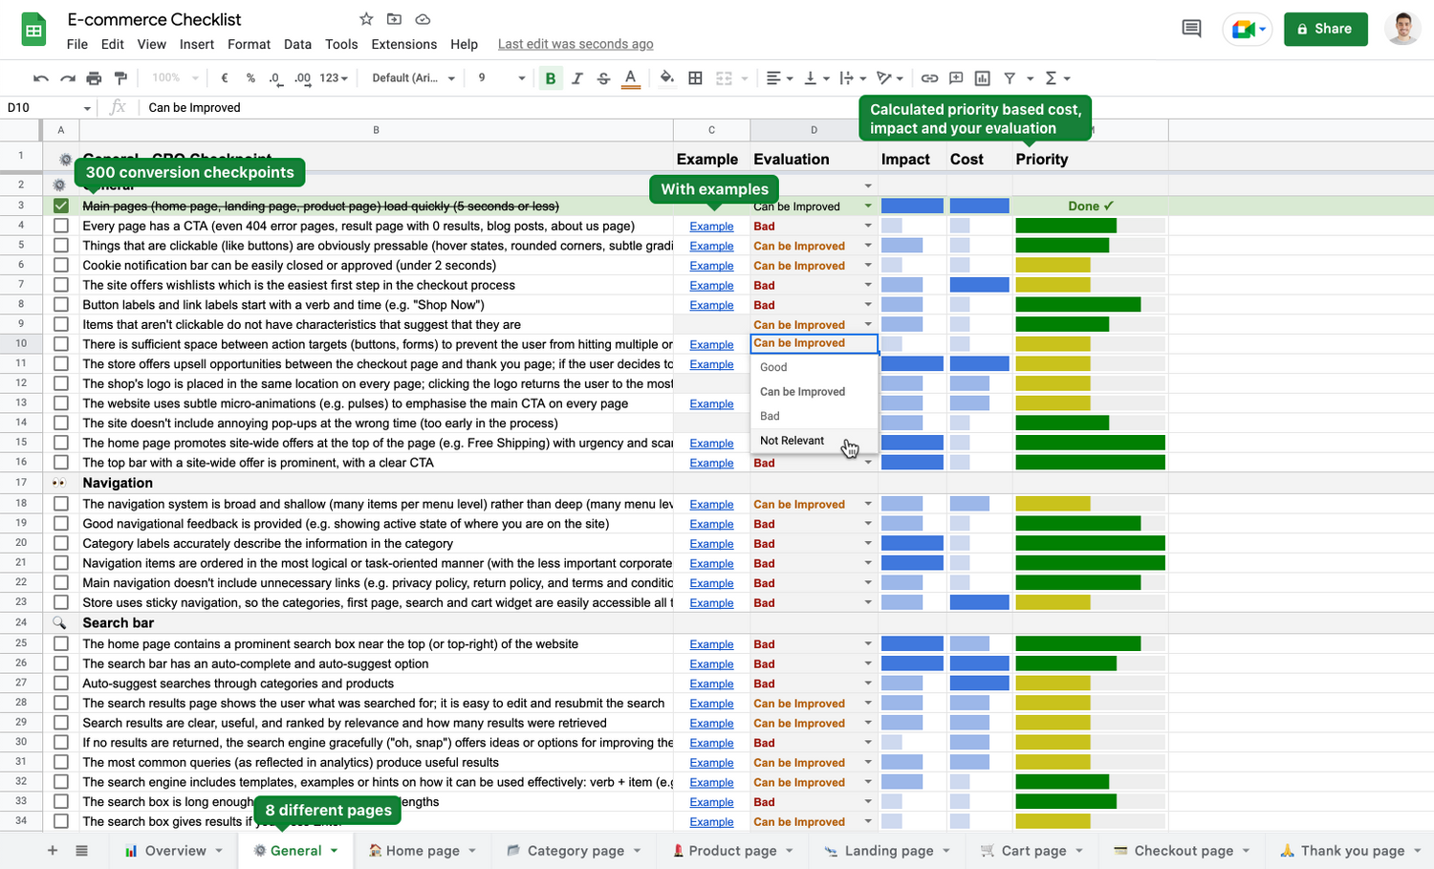Image resolution: width=1434 pixels, height=869 pixels.
Task: Check the box for row 4 CTA item
Action: click(x=61, y=227)
